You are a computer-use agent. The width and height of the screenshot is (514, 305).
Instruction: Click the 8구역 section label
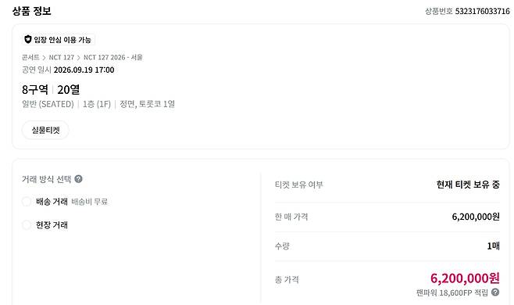35,90
